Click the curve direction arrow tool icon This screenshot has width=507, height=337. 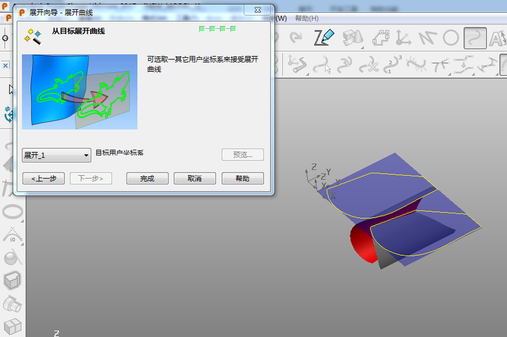point(345,65)
